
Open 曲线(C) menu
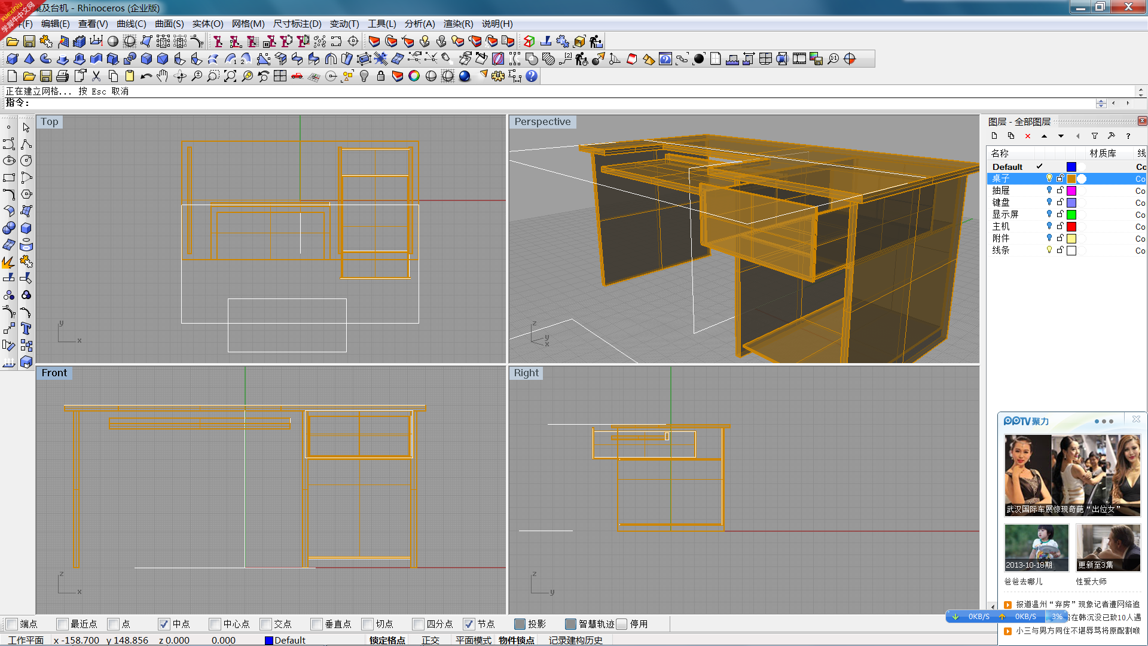[x=131, y=24]
